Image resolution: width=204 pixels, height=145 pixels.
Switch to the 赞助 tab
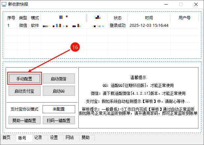pos(85,138)
